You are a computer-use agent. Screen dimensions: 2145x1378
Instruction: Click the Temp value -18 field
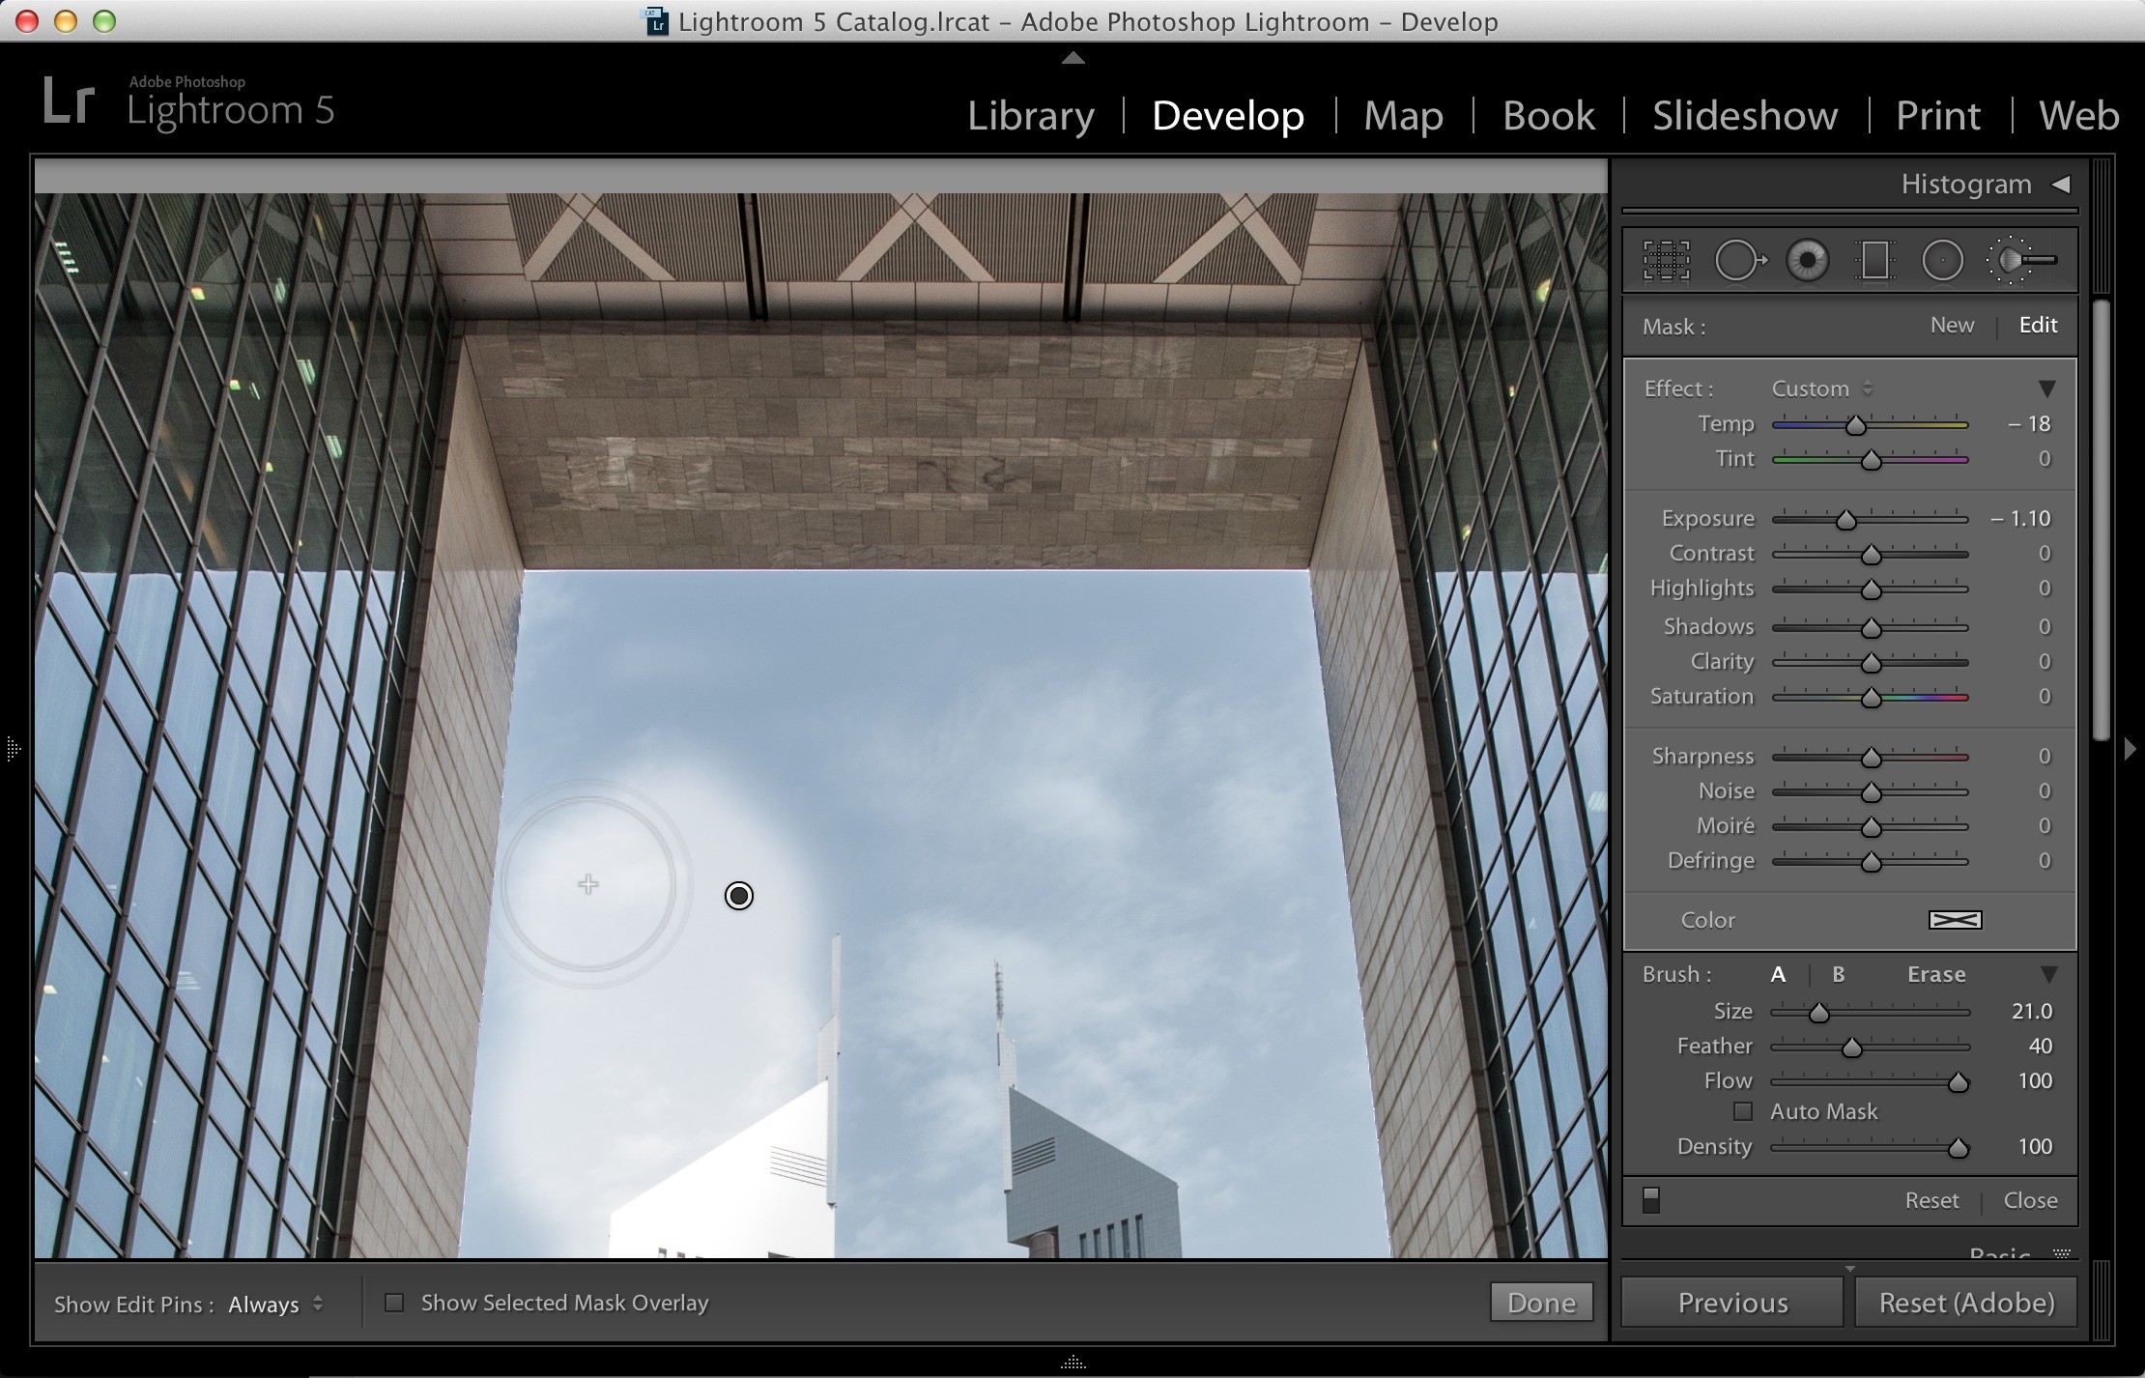(2028, 423)
